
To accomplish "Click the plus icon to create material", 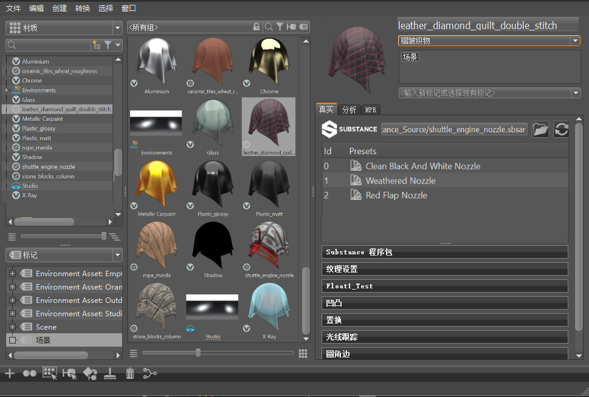I will (x=10, y=373).
